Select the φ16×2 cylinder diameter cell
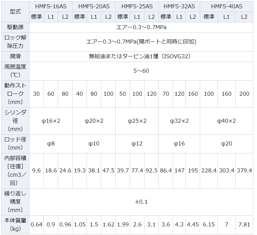 [51, 121]
